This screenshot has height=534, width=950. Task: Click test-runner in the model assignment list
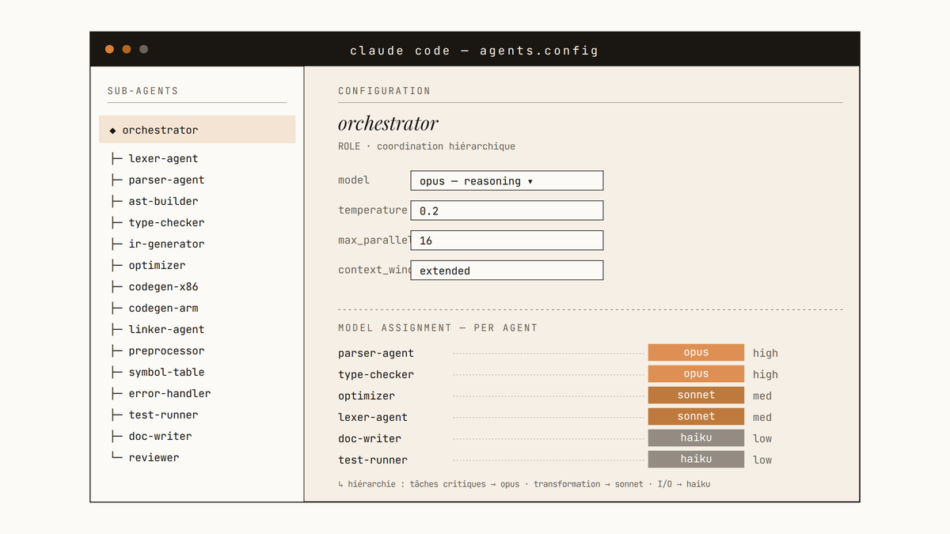pos(373,460)
